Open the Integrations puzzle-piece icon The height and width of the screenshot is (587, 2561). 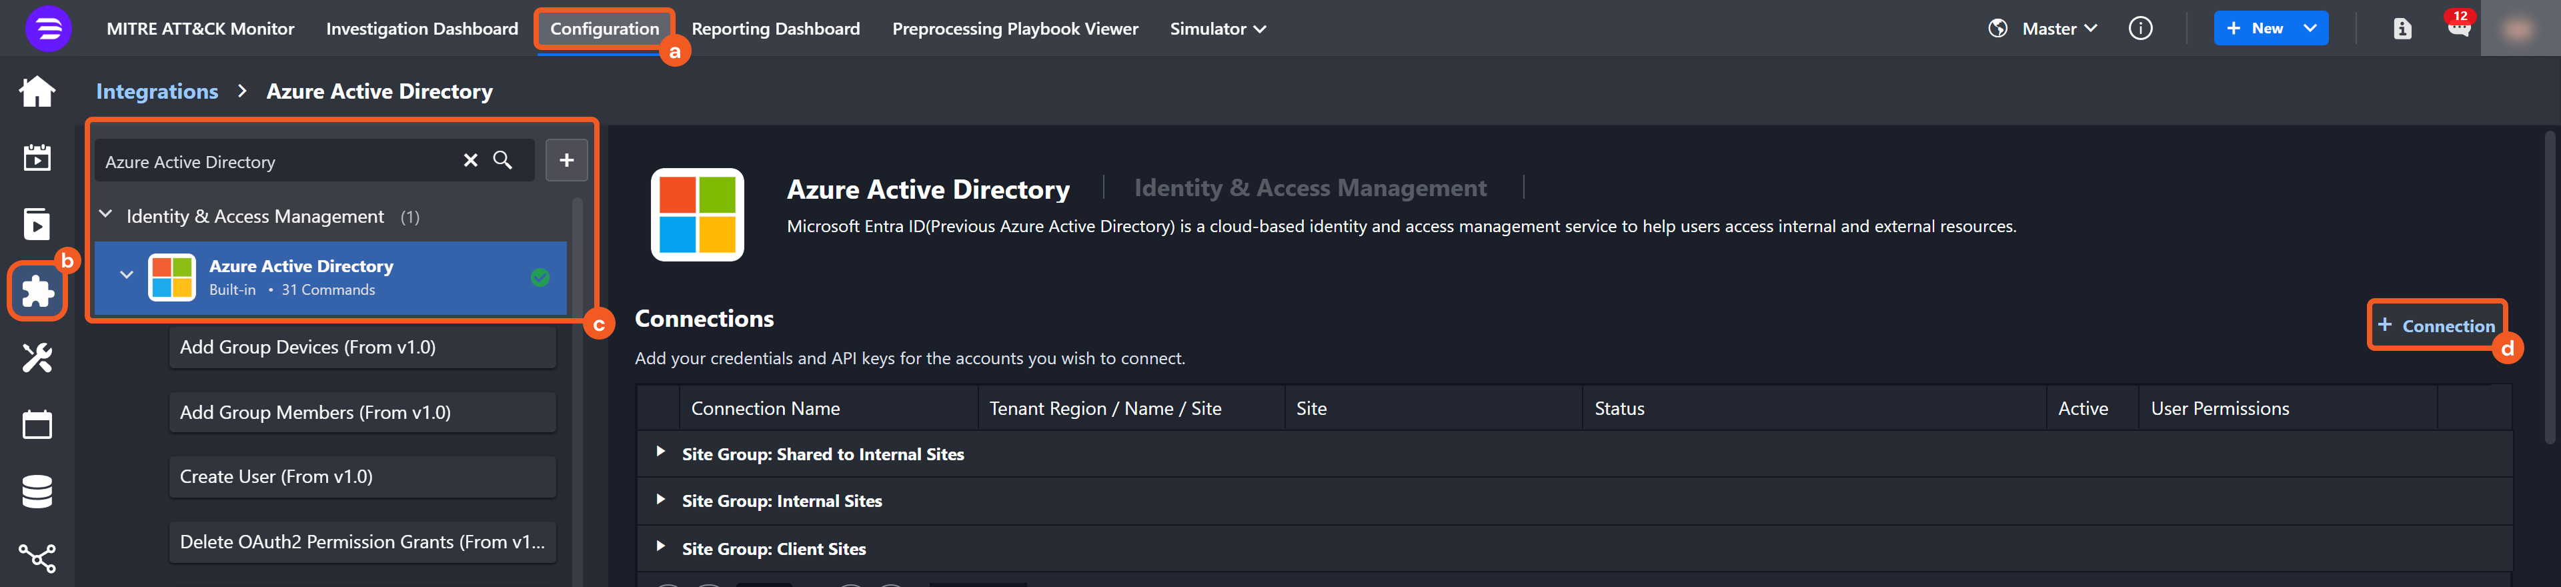(37, 291)
